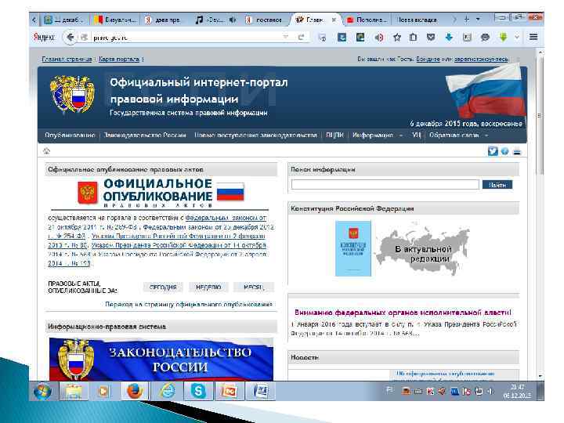Image resolution: width=564 pixels, height=423 pixels.
Task: Click the Карта портала link
Action: pyautogui.click(x=119, y=59)
